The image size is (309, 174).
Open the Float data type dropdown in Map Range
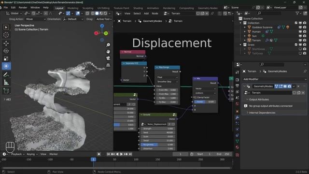(167, 77)
